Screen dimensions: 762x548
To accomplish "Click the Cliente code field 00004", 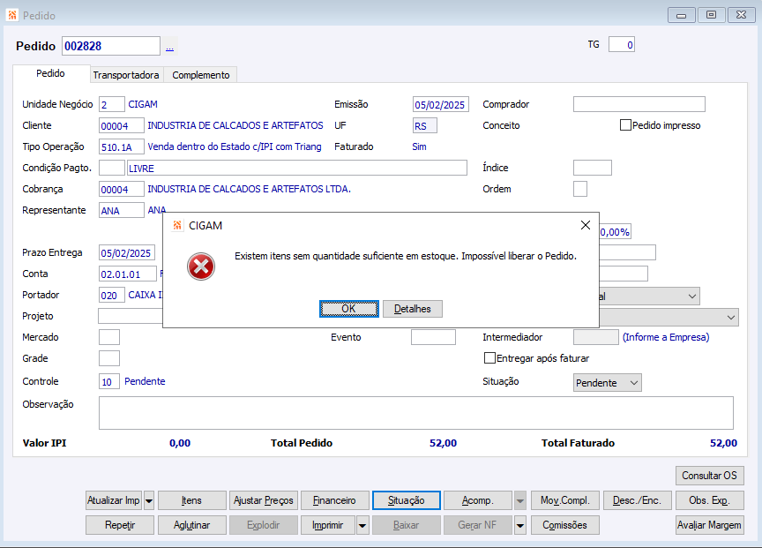I will tap(121, 125).
